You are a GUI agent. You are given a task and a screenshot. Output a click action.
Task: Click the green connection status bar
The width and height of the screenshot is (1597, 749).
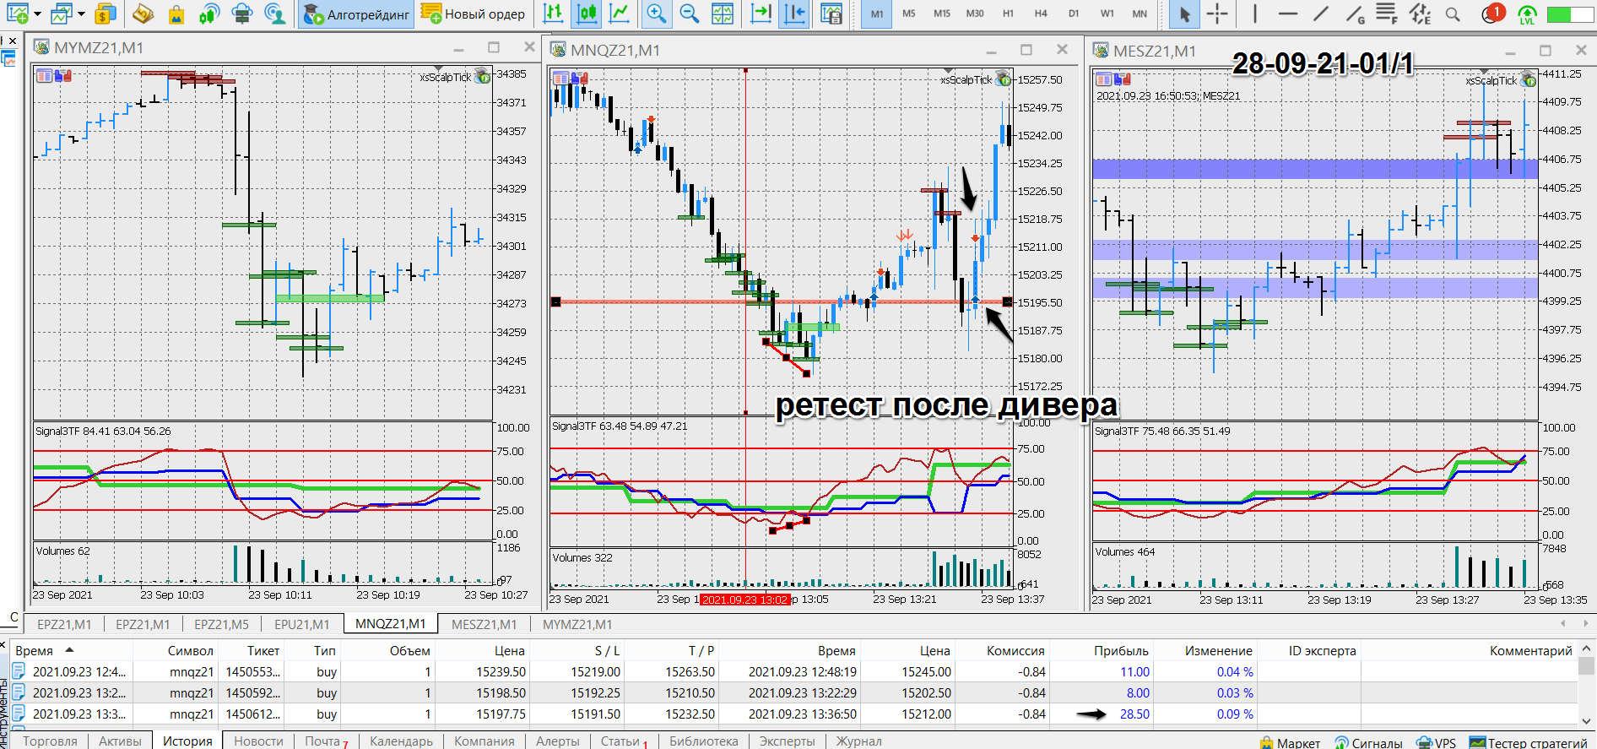point(1570,14)
